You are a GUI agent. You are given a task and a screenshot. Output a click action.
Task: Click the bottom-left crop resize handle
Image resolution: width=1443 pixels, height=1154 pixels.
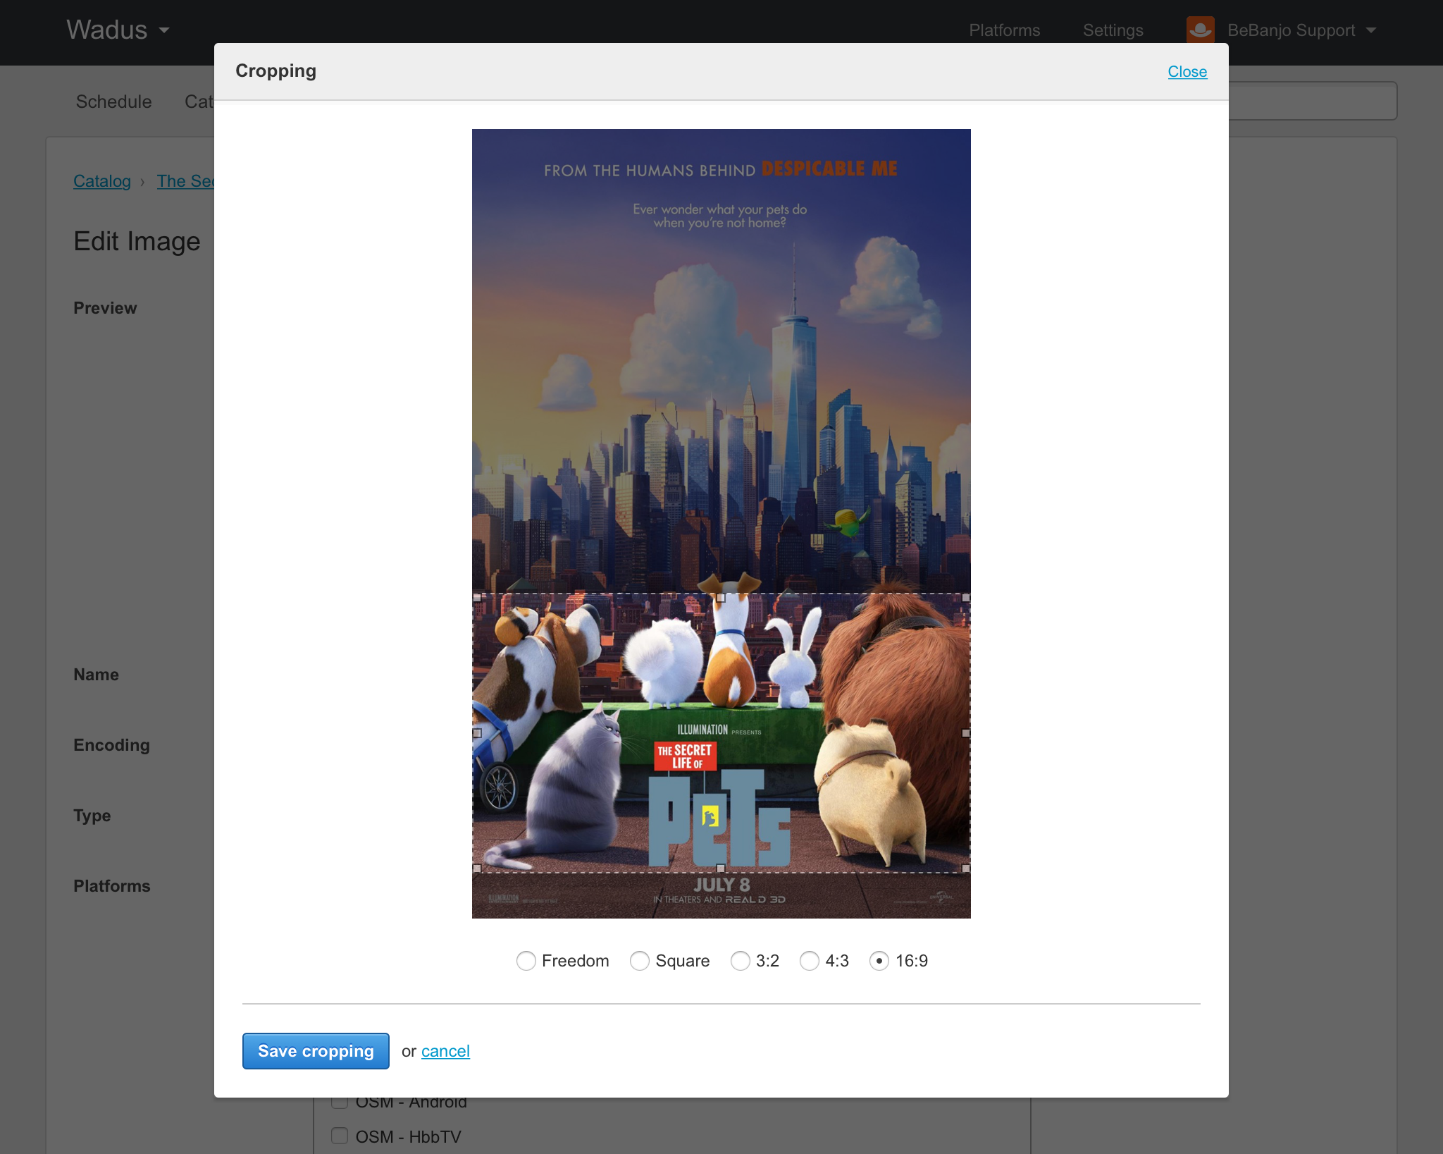click(477, 868)
